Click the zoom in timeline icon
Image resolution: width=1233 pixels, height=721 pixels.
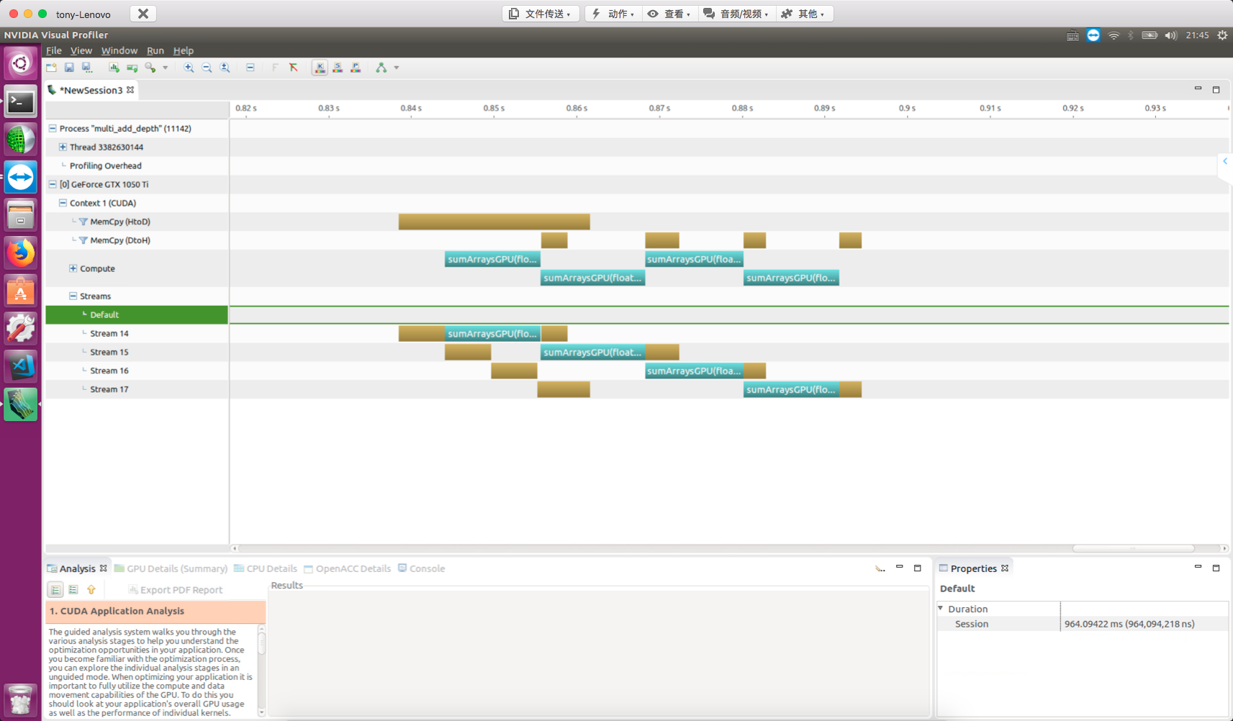[189, 68]
